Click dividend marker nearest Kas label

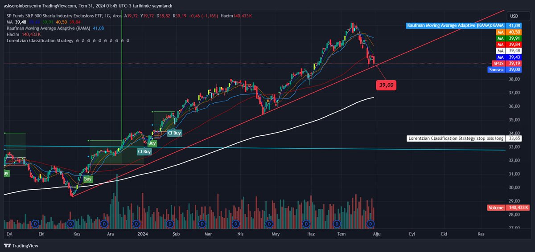tap(70, 223)
